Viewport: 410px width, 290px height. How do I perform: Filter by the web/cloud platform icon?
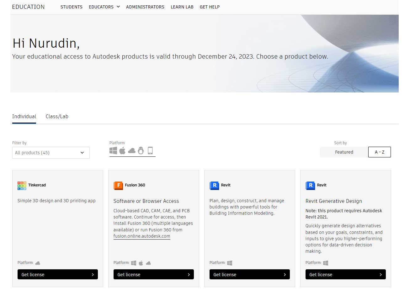[x=132, y=150]
